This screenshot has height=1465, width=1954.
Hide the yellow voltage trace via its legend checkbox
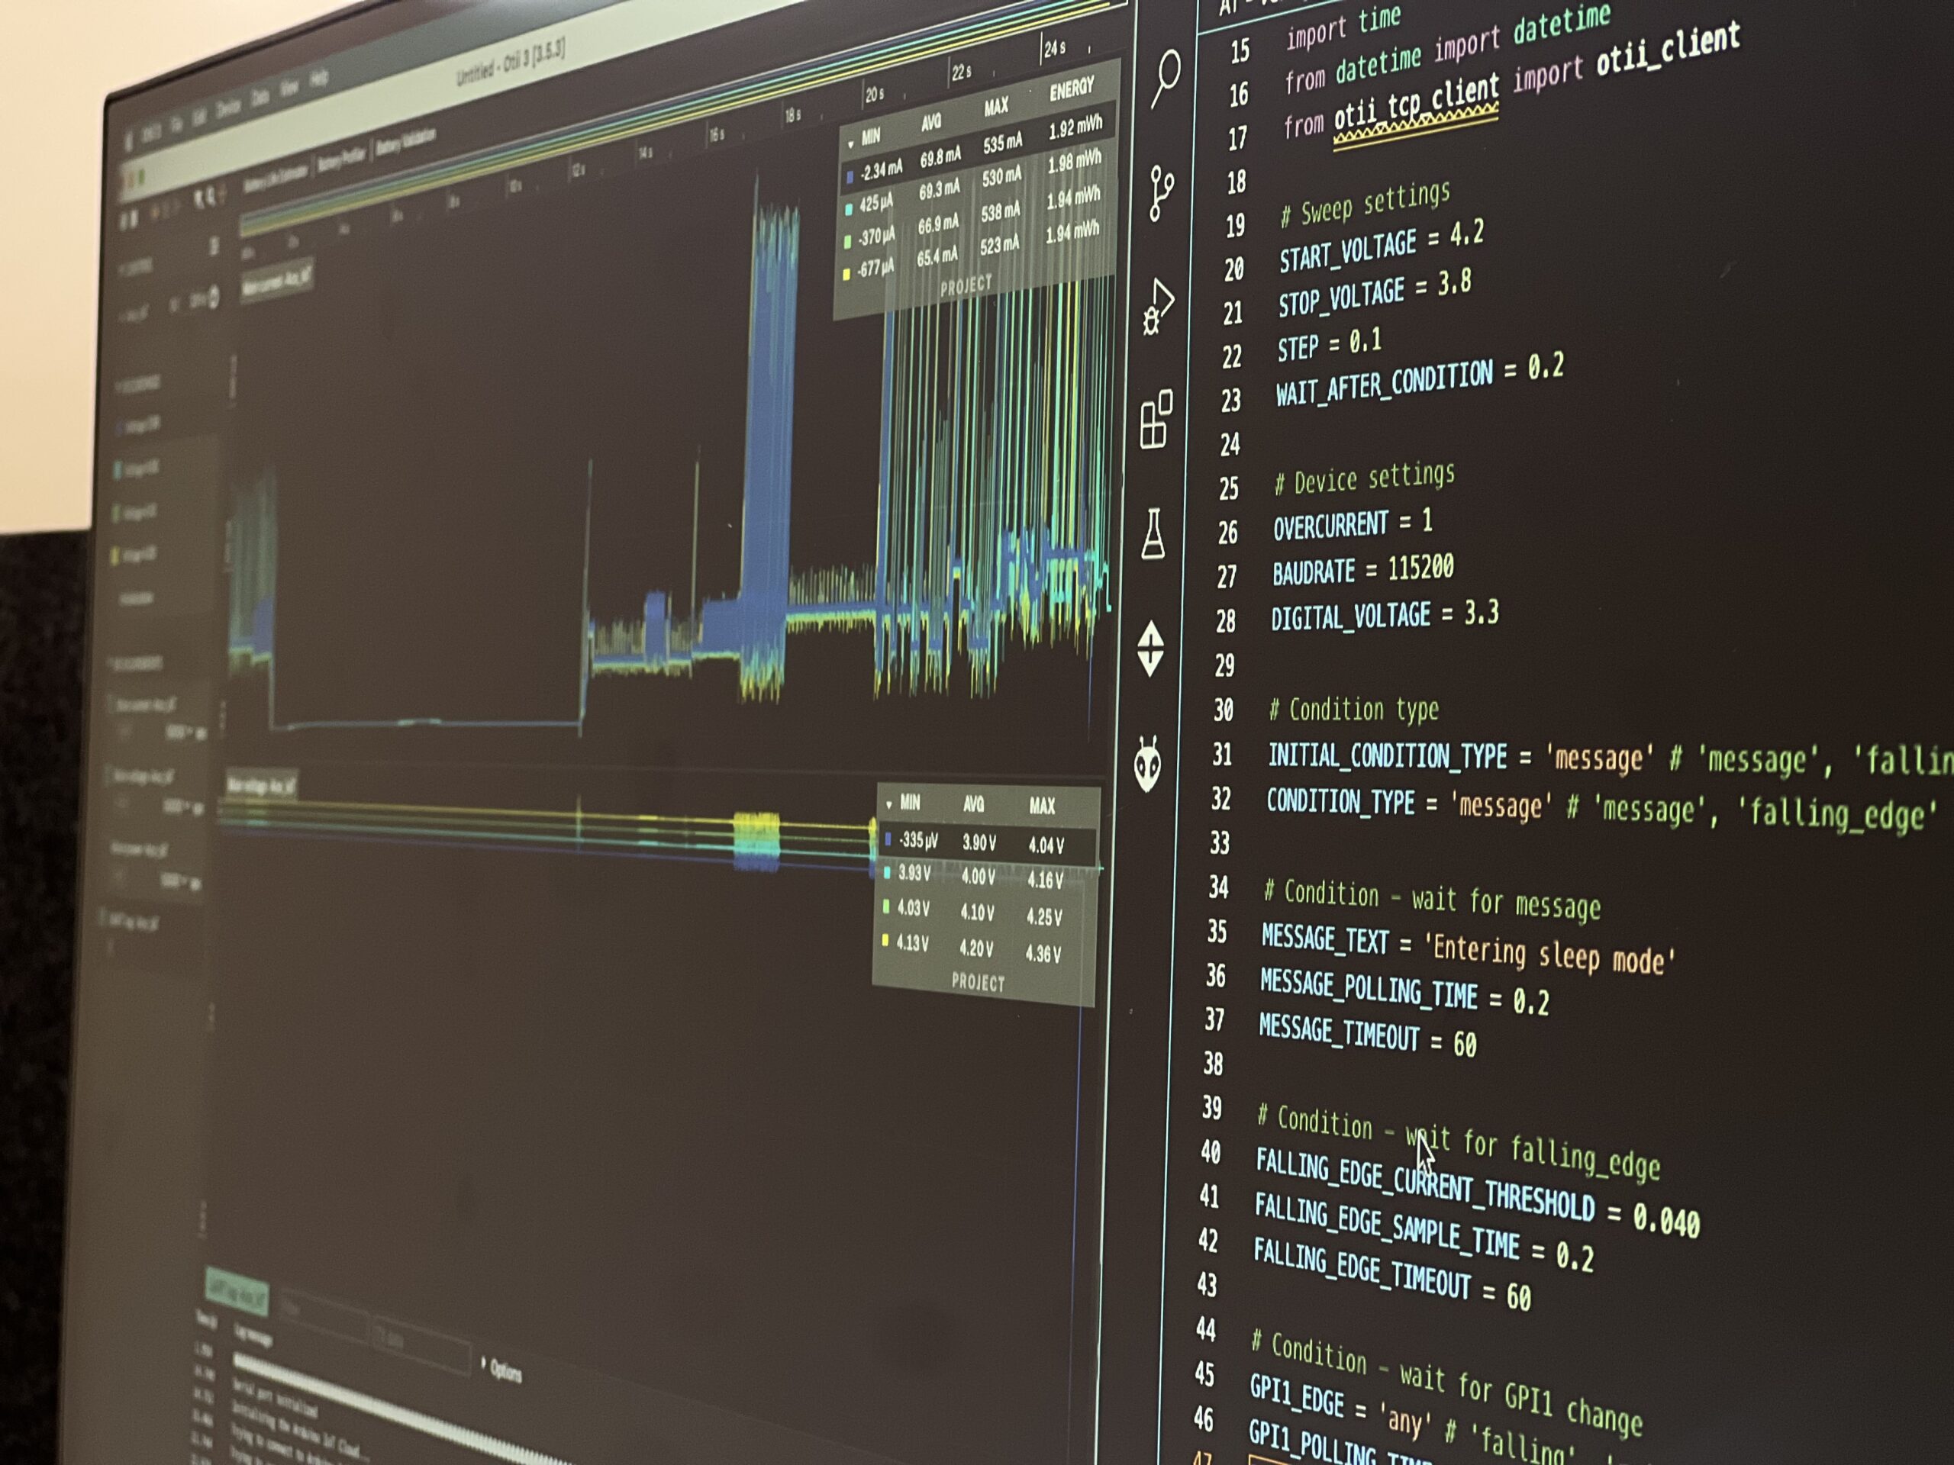tap(885, 939)
